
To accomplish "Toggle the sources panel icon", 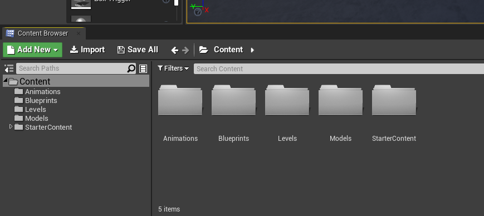I will pos(9,68).
